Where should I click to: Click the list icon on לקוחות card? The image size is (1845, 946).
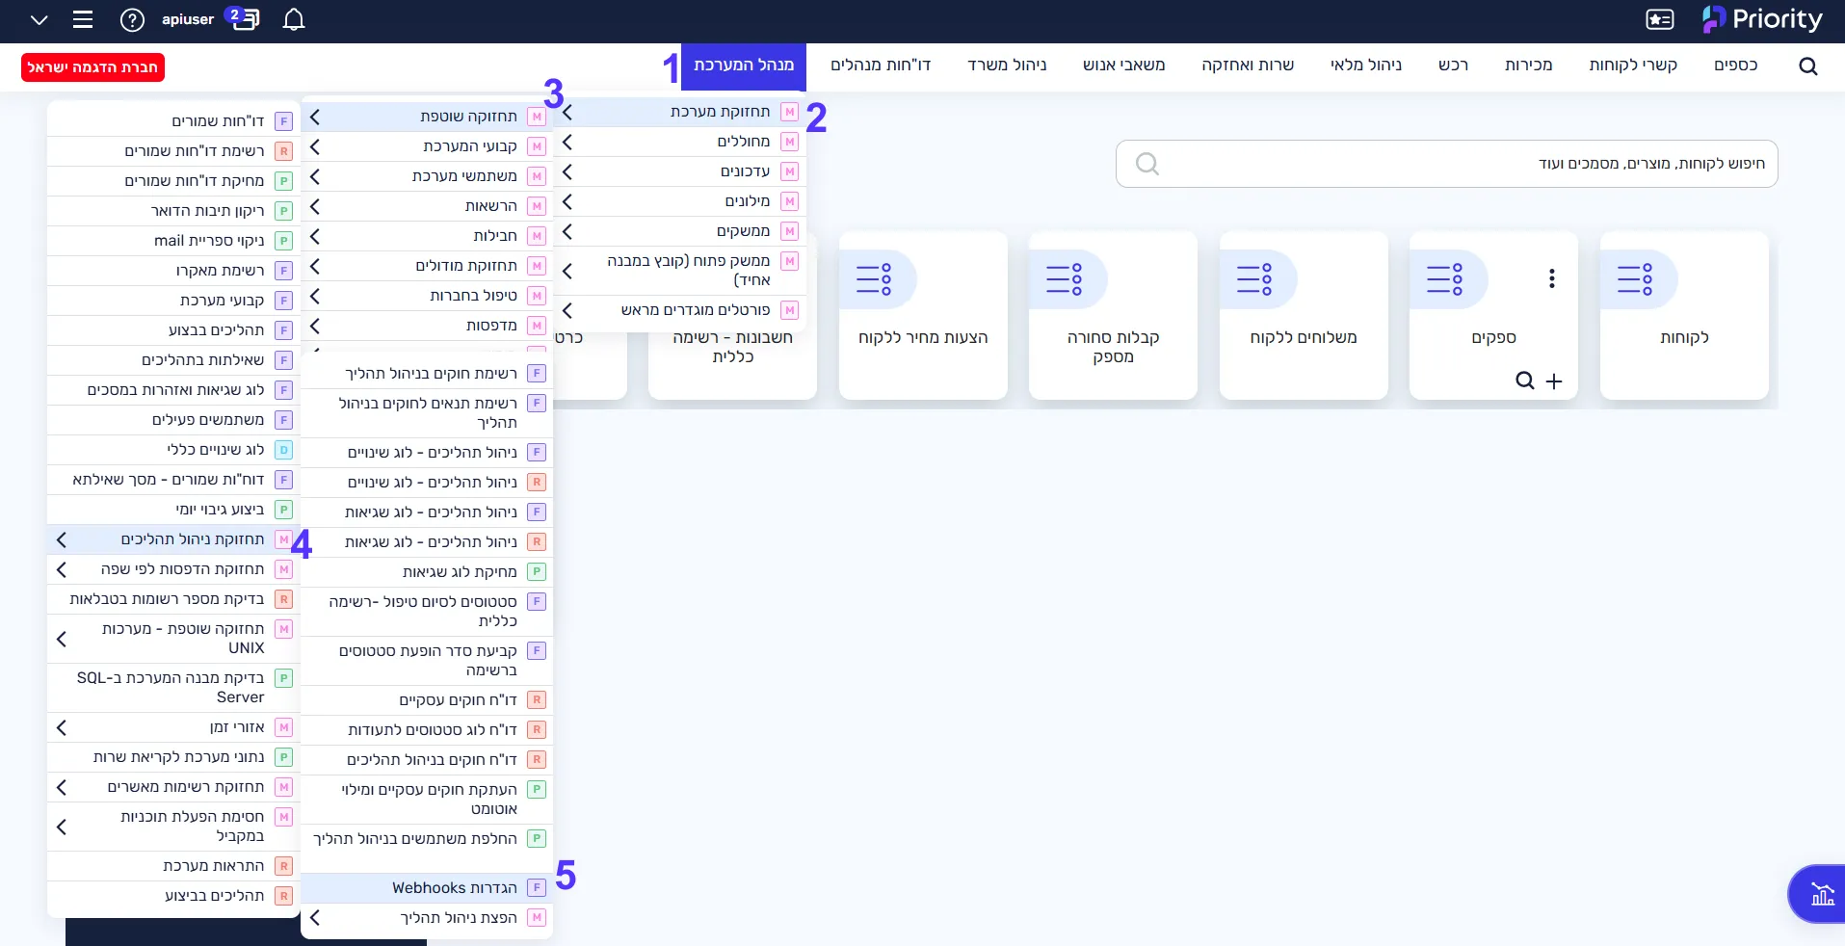1634,279
